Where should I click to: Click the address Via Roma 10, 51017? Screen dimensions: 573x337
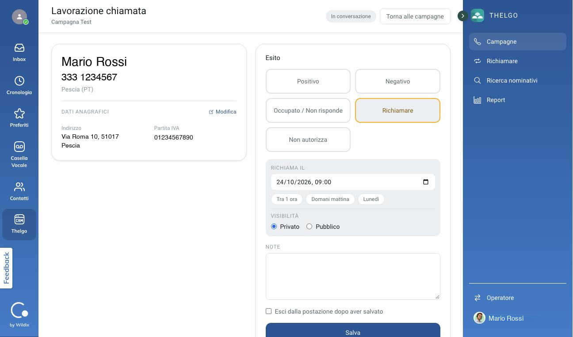coord(90,136)
